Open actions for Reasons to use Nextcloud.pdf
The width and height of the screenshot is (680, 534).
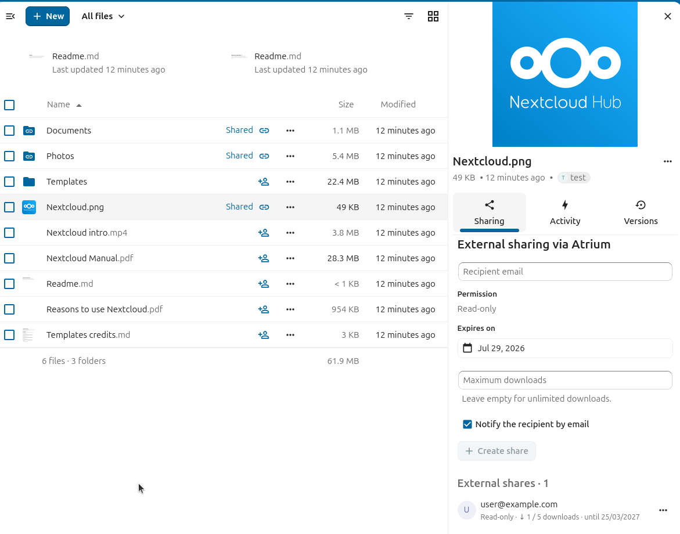pyautogui.click(x=290, y=309)
